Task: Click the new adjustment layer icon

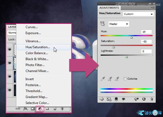Action: (40, 109)
